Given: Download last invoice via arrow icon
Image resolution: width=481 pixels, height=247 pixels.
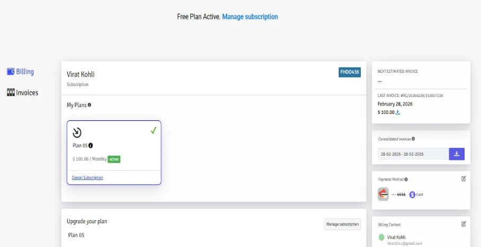Looking at the screenshot, I should tap(397, 112).
